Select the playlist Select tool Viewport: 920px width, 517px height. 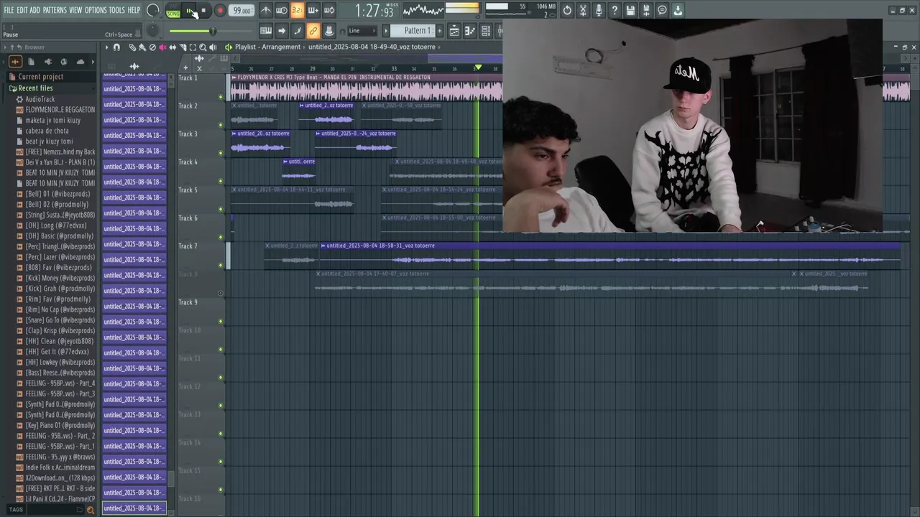[193, 47]
